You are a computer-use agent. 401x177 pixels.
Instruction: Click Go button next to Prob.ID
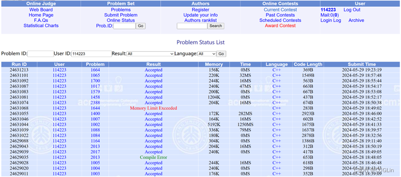141,26
